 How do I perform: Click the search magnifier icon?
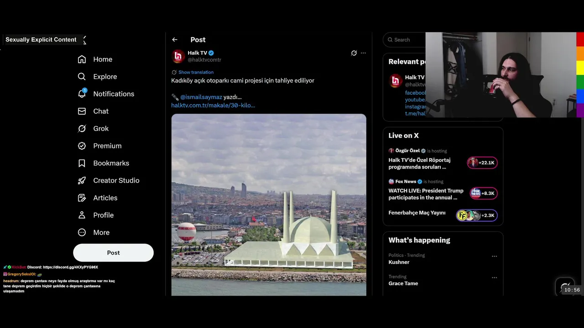[x=390, y=40]
